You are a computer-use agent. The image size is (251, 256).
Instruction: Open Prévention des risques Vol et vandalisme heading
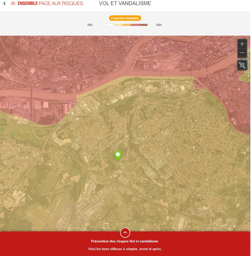tap(124, 241)
